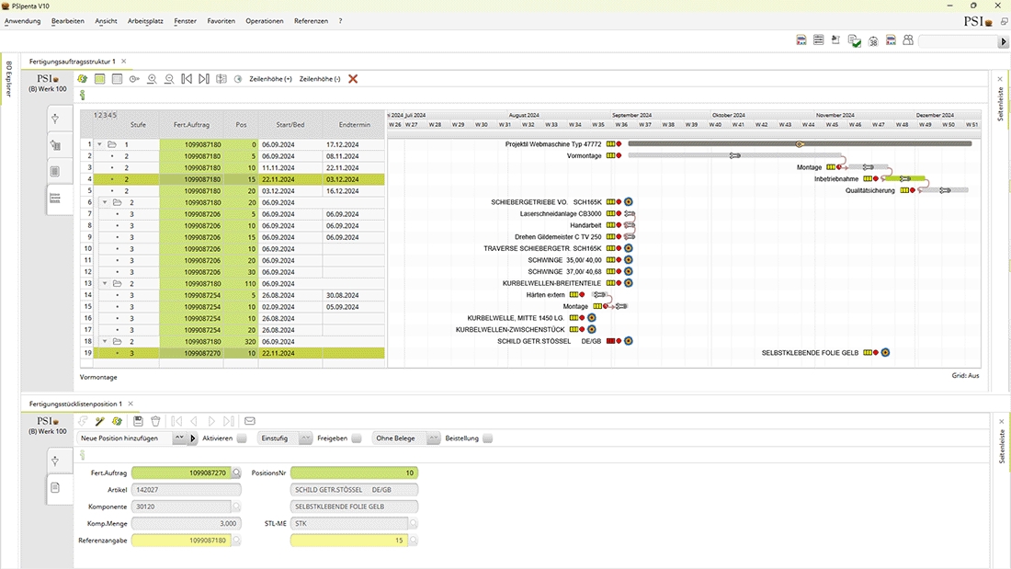Click the Grid: Aus status text
This screenshot has height=569, width=1011.
tap(965, 375)
